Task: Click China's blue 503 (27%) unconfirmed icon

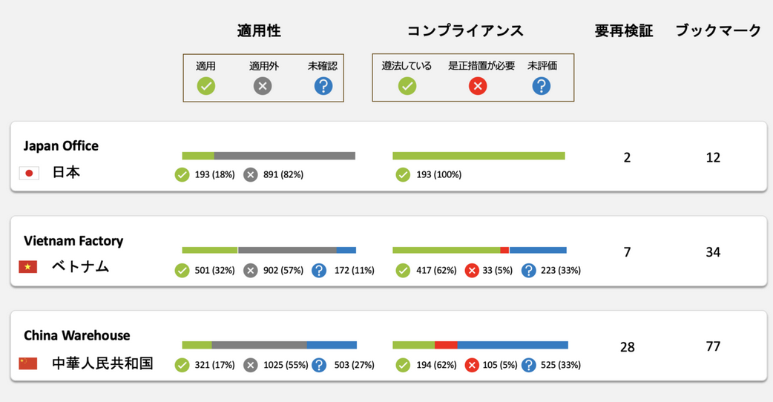Action: point(319,365)
